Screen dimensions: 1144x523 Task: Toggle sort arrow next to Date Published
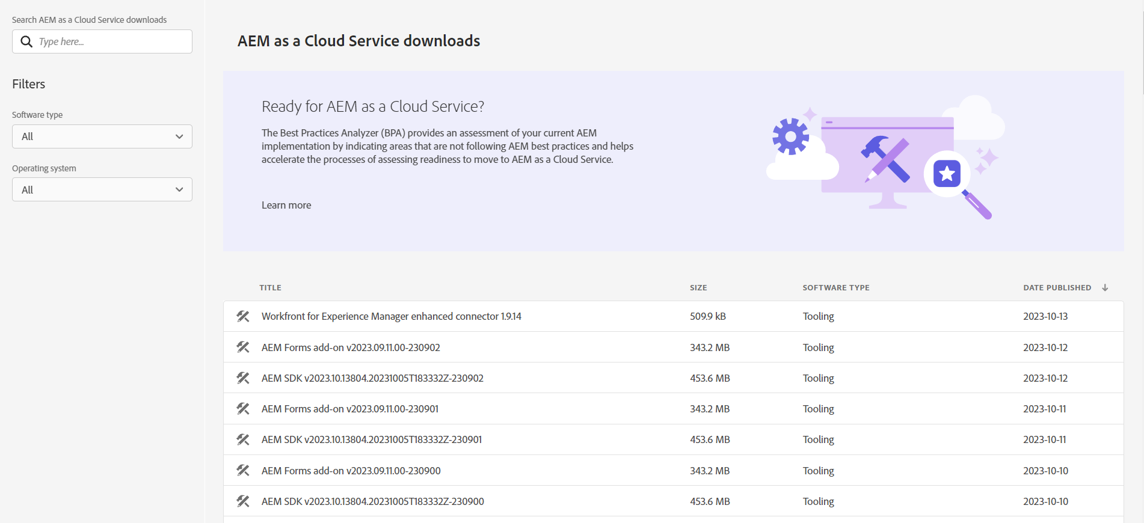tap(1105, 288)
